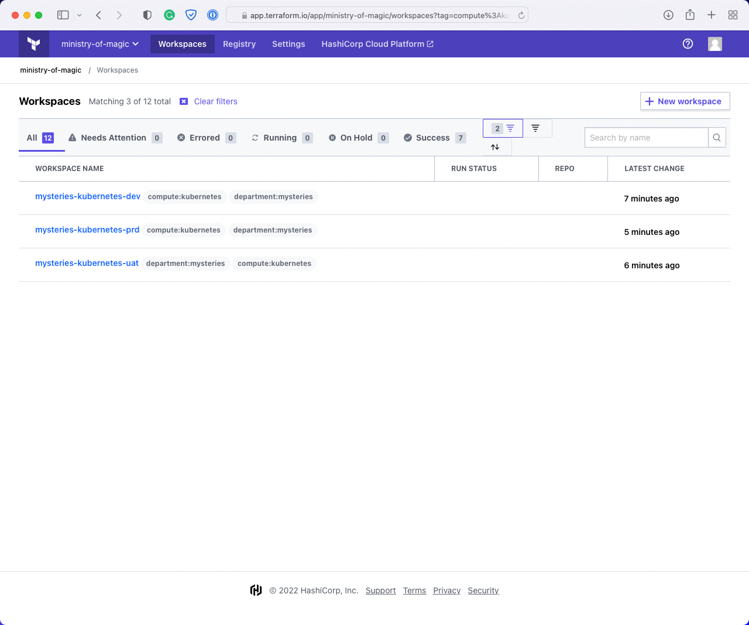This screenshot has height=625, width=749.
Task: Open the Privacy footer link
Action: [x=447, y=590]
